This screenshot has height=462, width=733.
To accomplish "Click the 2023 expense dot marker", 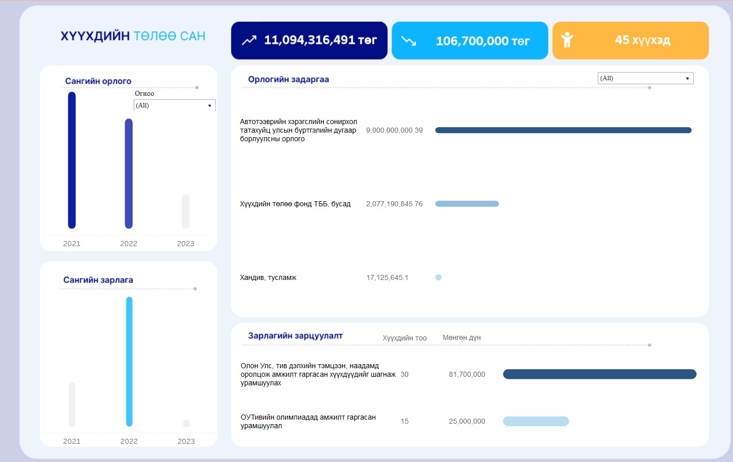I will pos(187,423).
